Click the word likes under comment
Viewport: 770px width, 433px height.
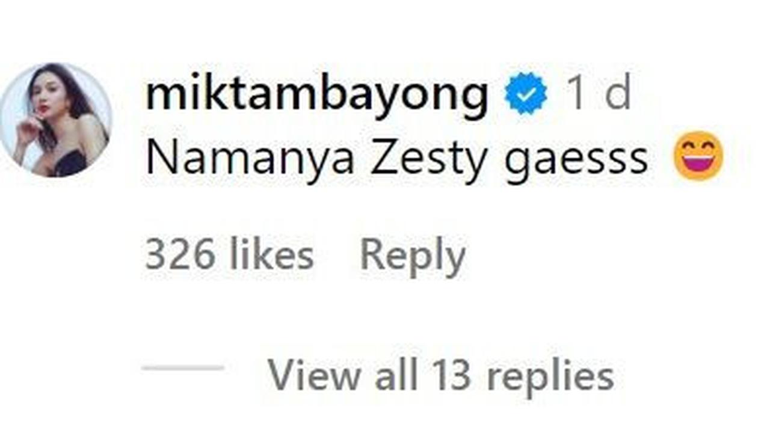(x=271, y=254)
